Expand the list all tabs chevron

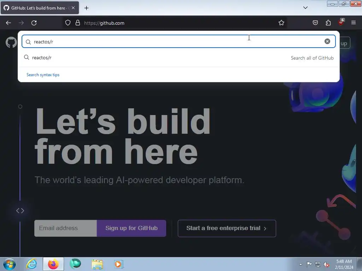pyautogui.click(x=305, y=8)
